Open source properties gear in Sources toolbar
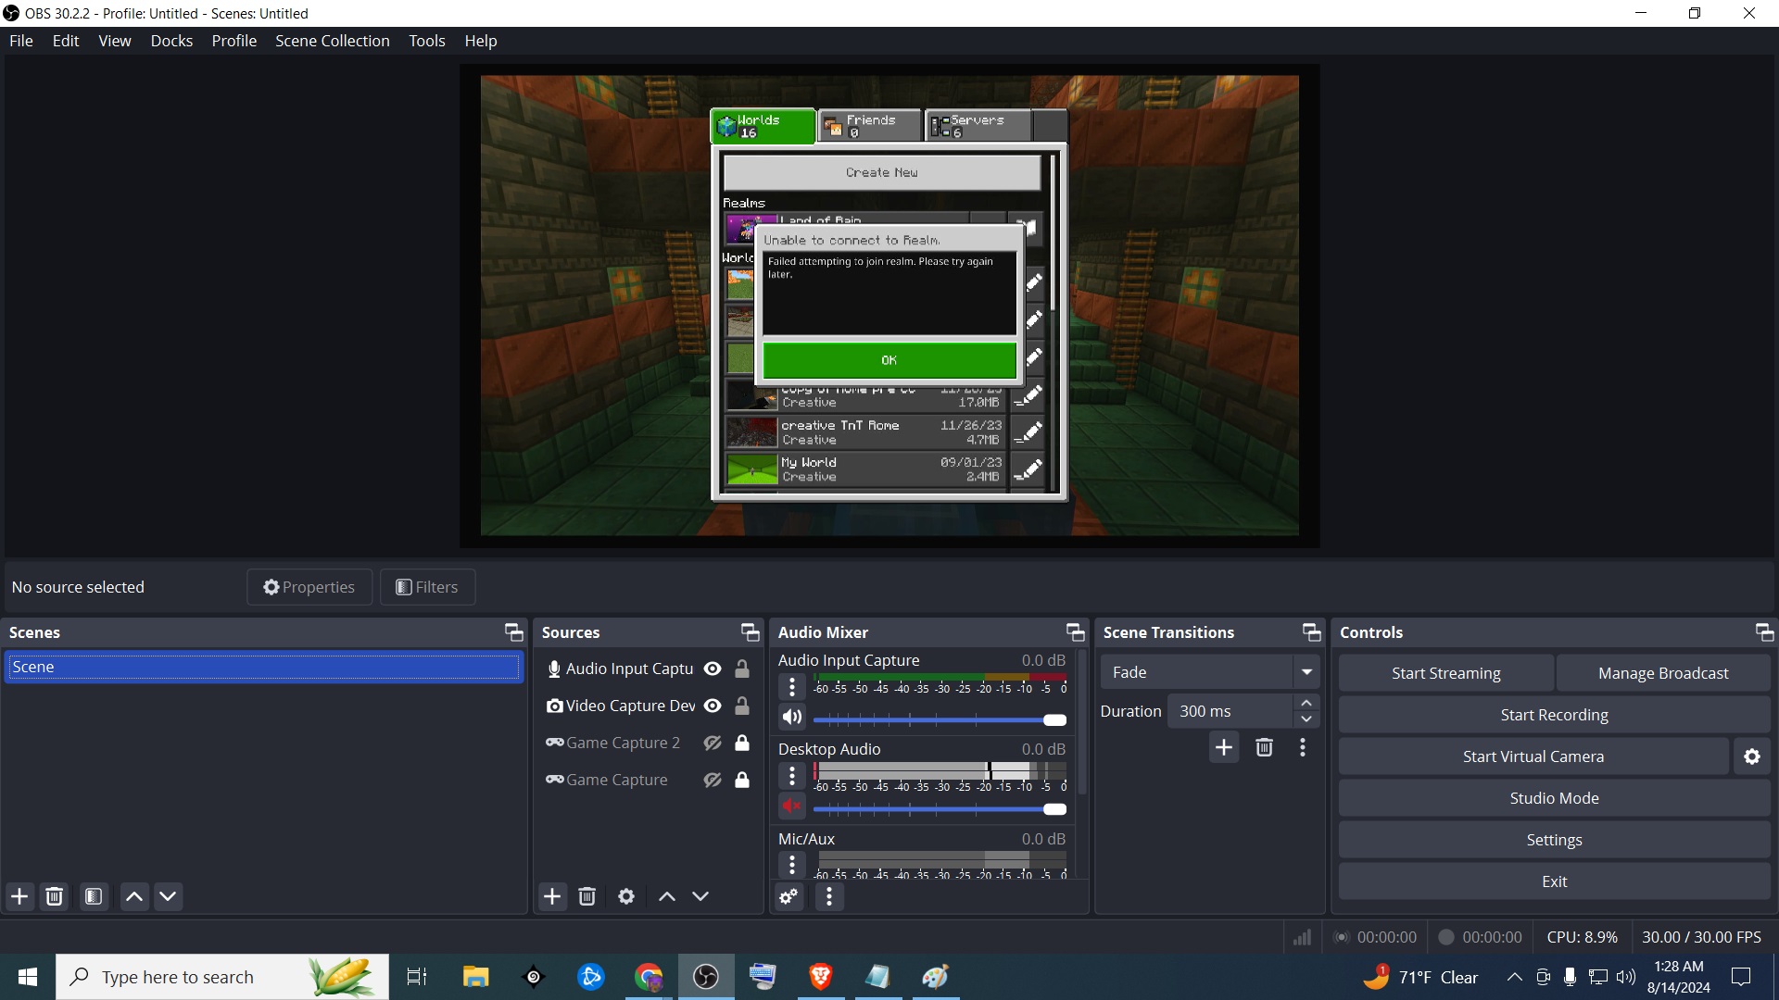1779x1000 pixels. pos(626,896)
